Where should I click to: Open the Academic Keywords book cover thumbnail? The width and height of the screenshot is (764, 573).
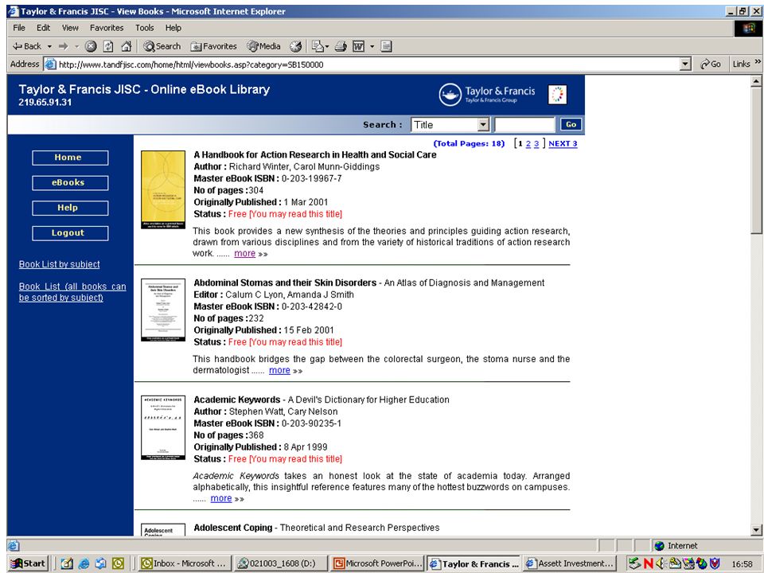click(162, 427)
